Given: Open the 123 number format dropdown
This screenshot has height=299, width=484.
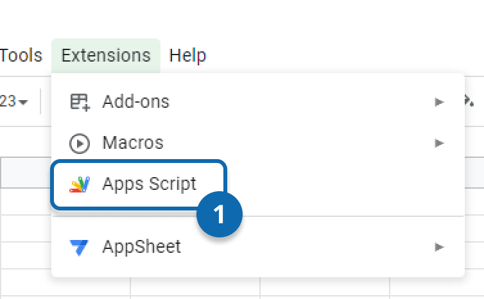Looking at the screenshot, I should [x=14, y=102].
